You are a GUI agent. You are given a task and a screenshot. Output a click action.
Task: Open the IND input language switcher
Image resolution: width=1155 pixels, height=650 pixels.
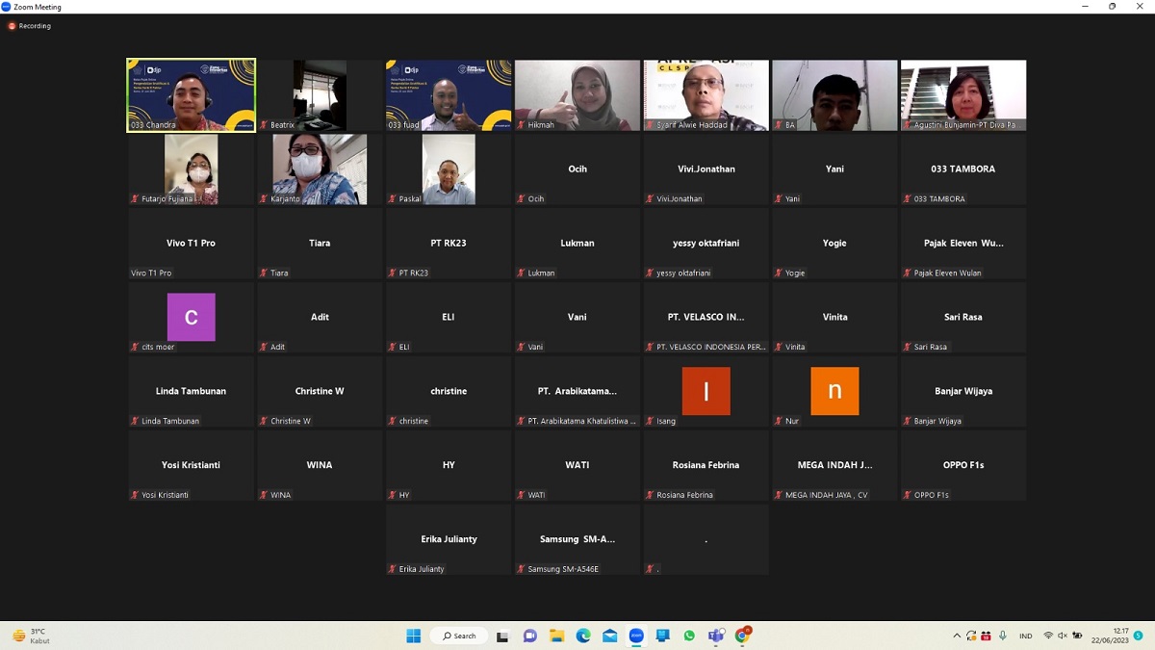click(1026, 636)
